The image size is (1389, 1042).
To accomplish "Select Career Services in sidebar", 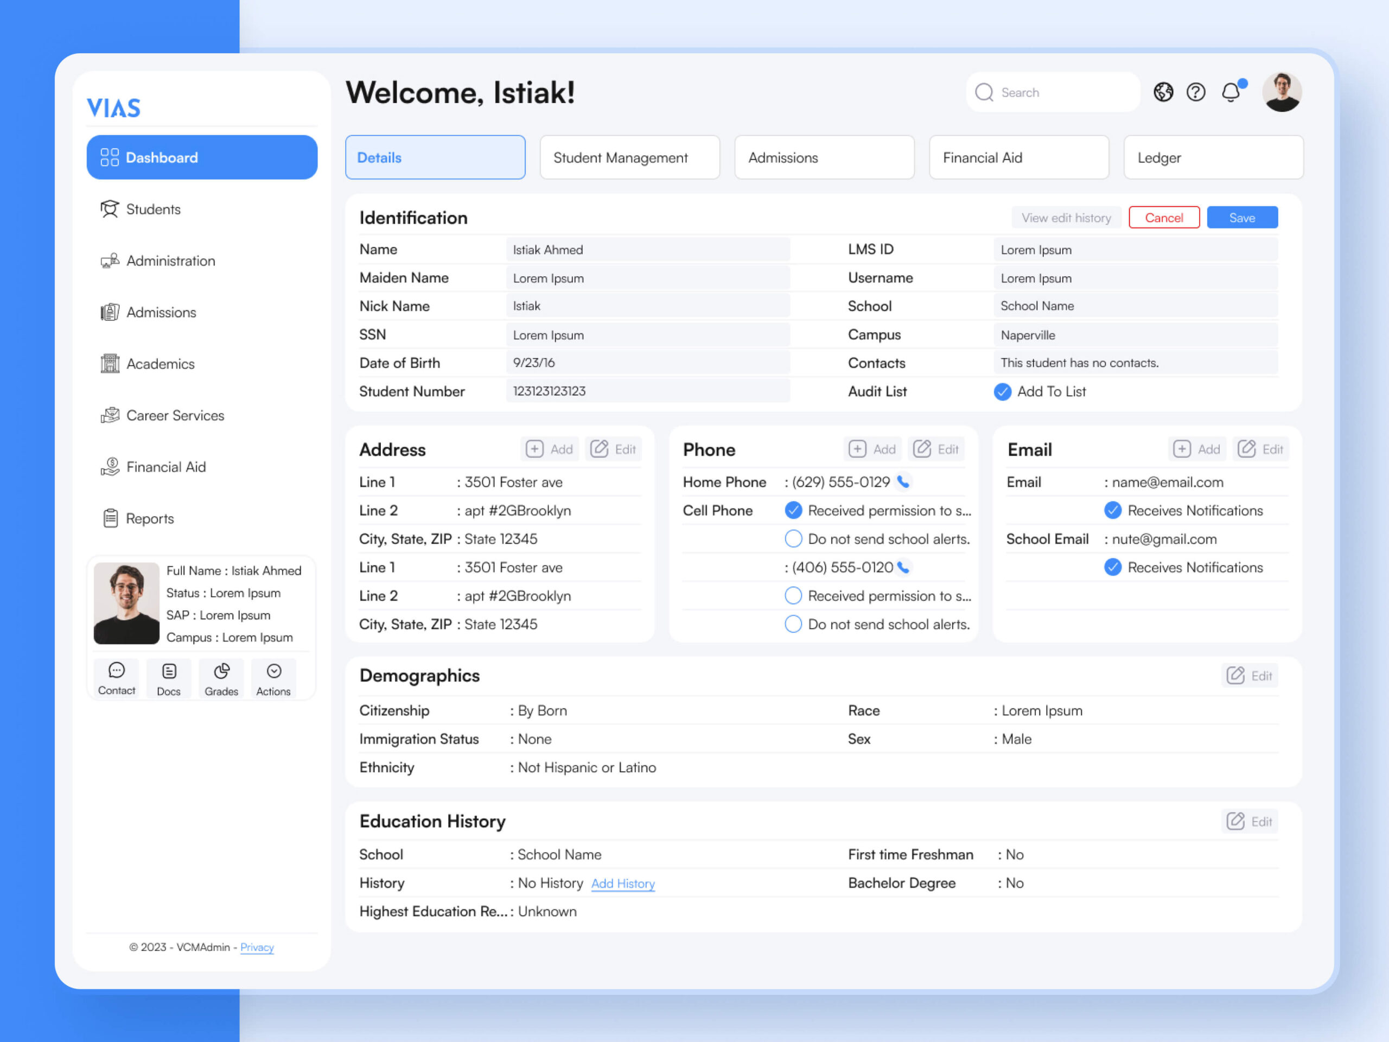I will tap(175, 415).
